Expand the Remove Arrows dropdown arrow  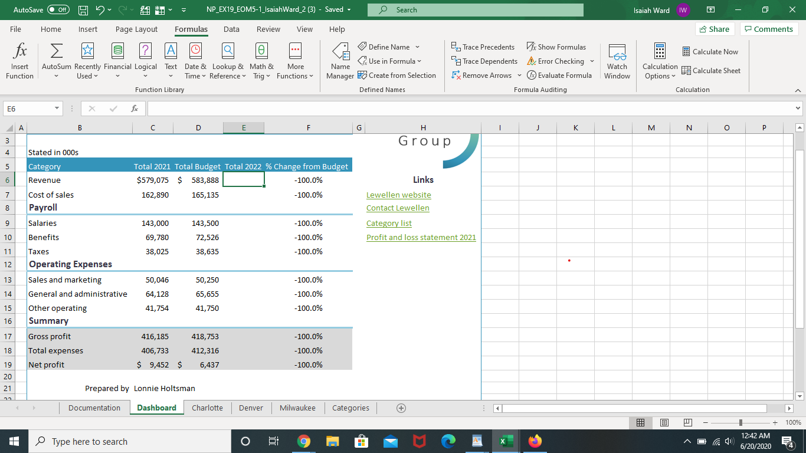[x=519, y=75]
